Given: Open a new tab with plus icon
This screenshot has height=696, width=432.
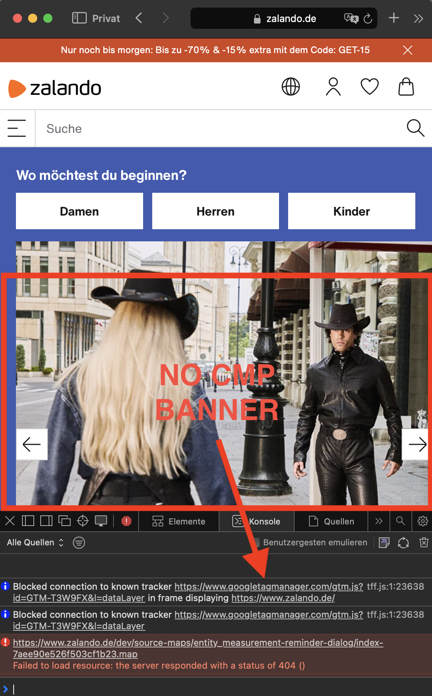Looking at the screenshot, I should click(x=394, y=18).
